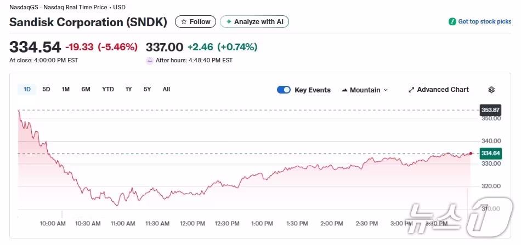Click the Advanced Chart expand arrows icon
The width and height of the screenshot is (521, 245).
coord(411,90)
